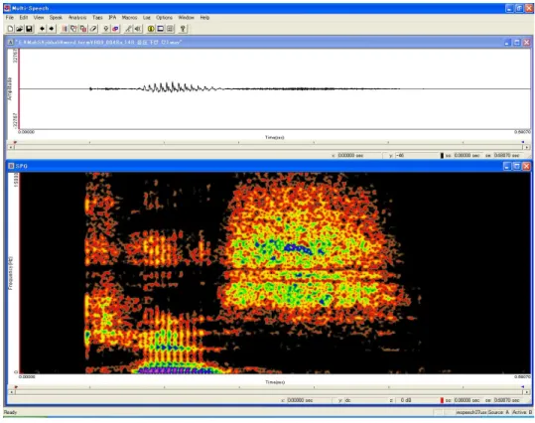
Task: Minimize the waveform window A
Action: coord(507,43)
